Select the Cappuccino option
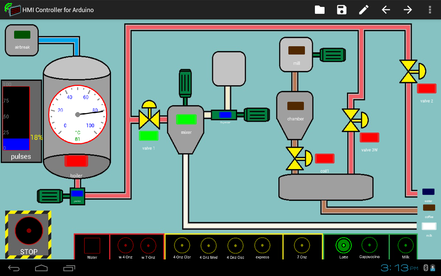 (x=369, y=245)
